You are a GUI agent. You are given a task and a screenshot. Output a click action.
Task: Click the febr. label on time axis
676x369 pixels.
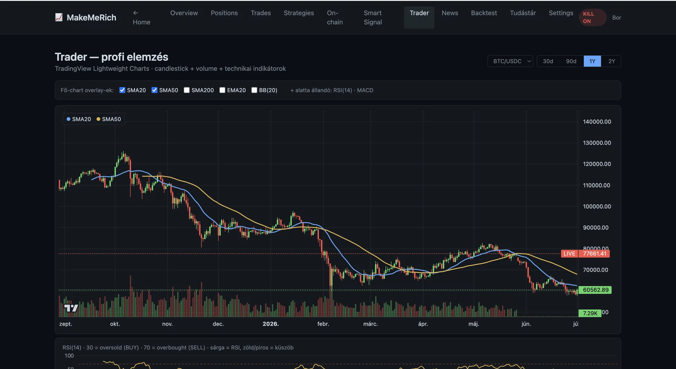pos(323,324)
